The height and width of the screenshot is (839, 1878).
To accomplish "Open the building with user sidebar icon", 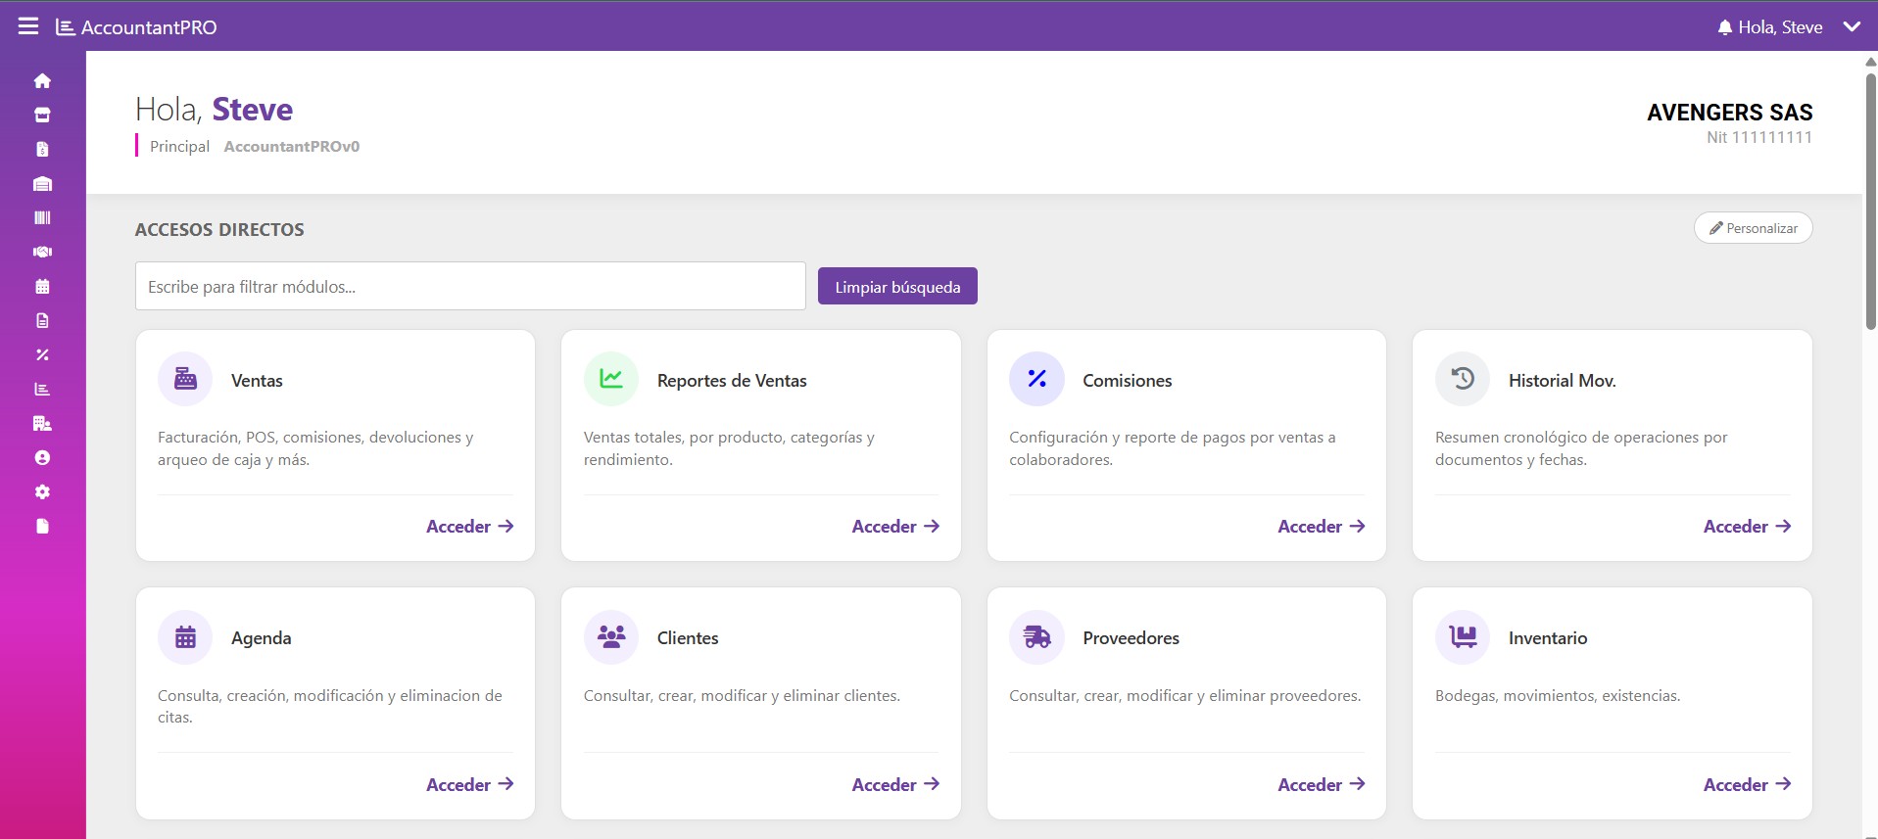I will point(42,423).
